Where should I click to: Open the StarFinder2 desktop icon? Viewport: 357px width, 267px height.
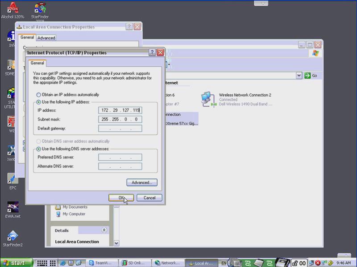coord(12,236)
